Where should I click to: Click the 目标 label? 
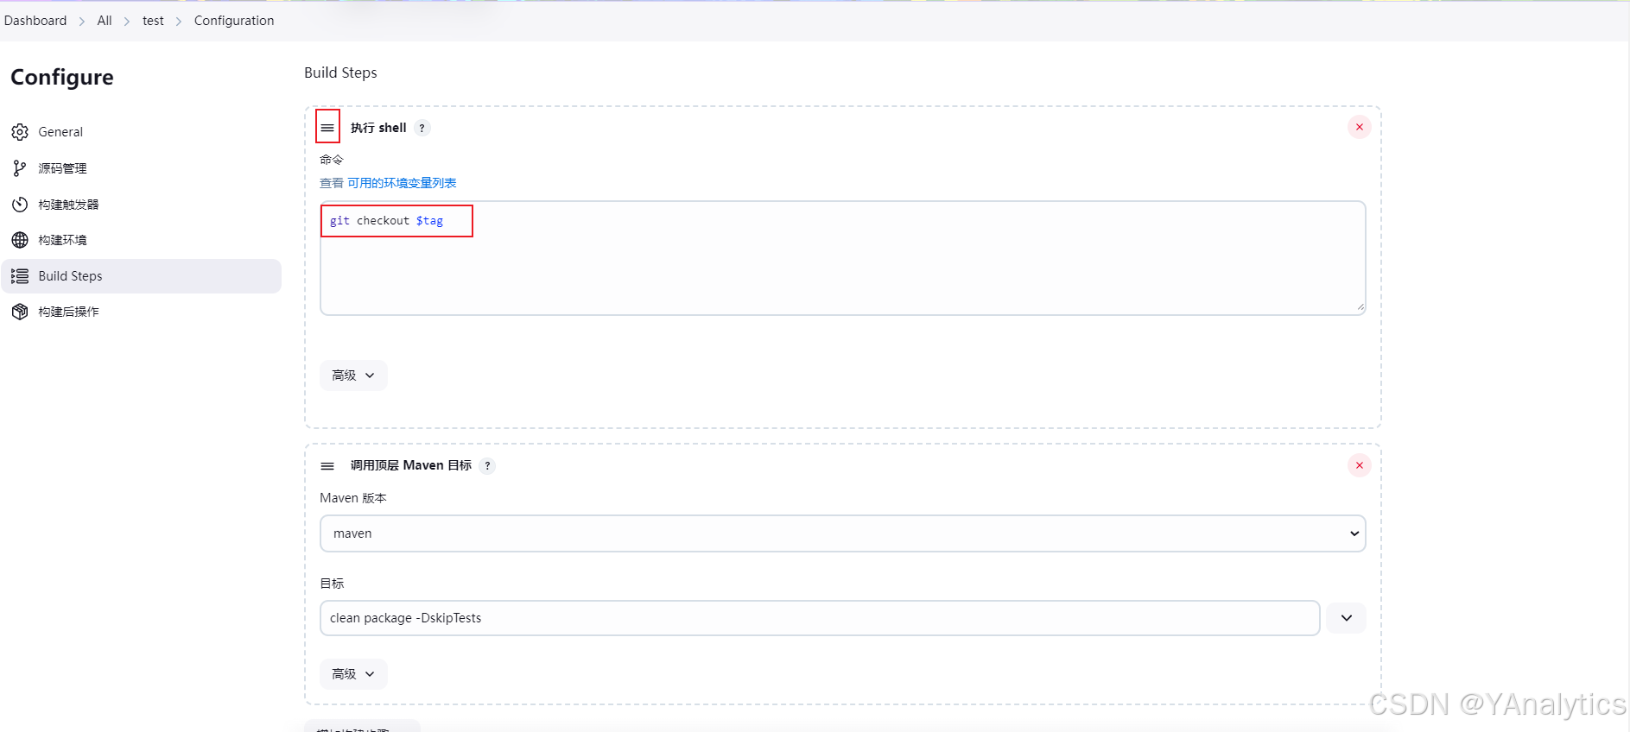332,584
